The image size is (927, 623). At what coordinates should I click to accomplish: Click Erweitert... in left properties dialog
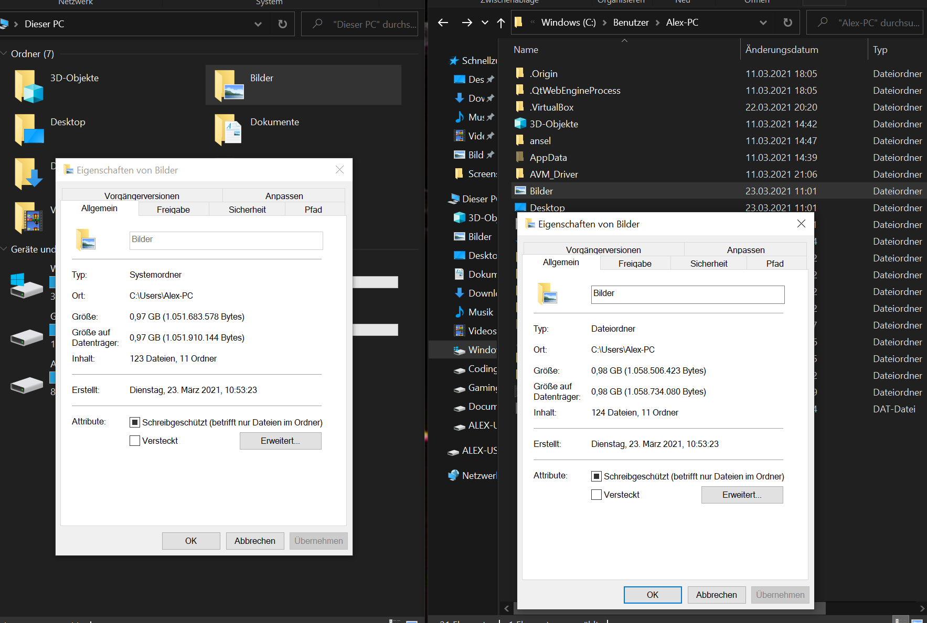281,441
